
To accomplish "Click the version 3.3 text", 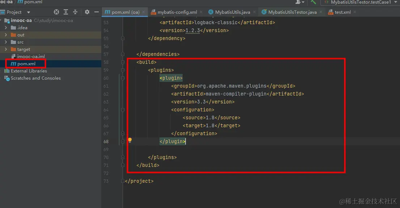I will (x=201, y=102).
